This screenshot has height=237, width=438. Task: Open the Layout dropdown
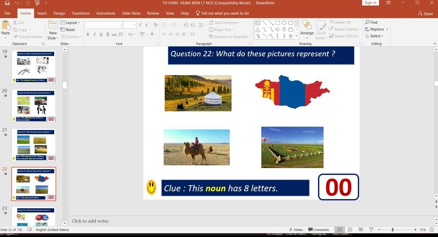70,23
